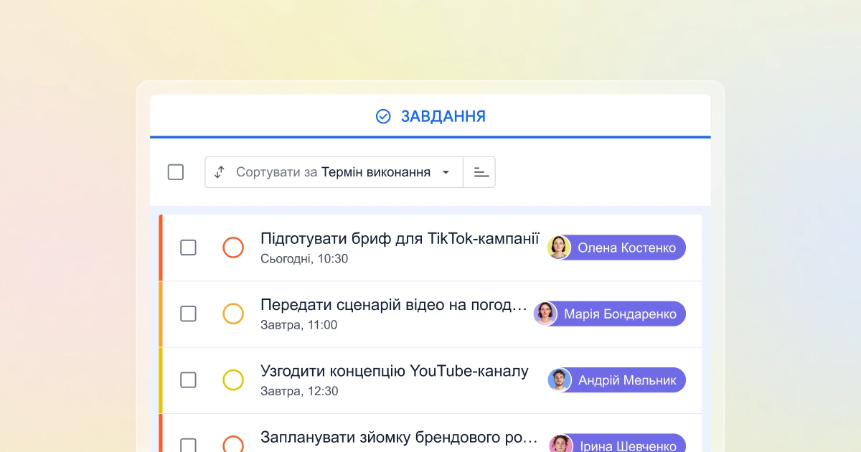Click Андрій Мельник's avatar
Screen dimensions: 861x452
(x=560, y=380)
